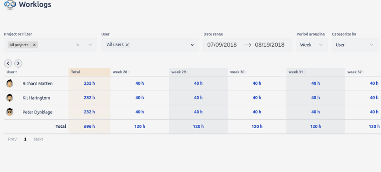Sort table by User column
The height and width of the screenshot is (172, 381).
pos(11,72)
